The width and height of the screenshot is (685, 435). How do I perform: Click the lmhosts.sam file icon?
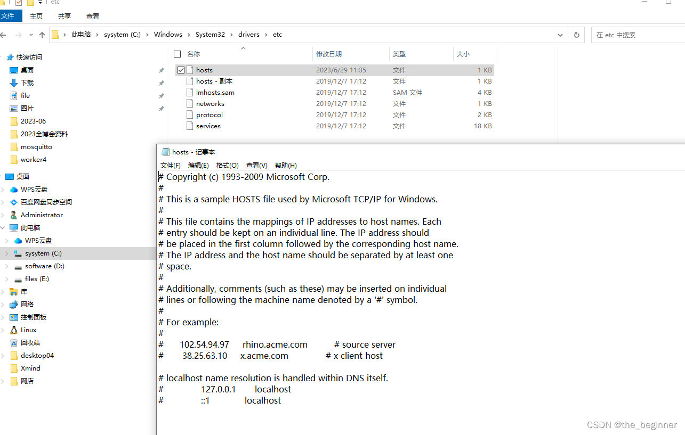pyautogui.click(x=190, y=92)
